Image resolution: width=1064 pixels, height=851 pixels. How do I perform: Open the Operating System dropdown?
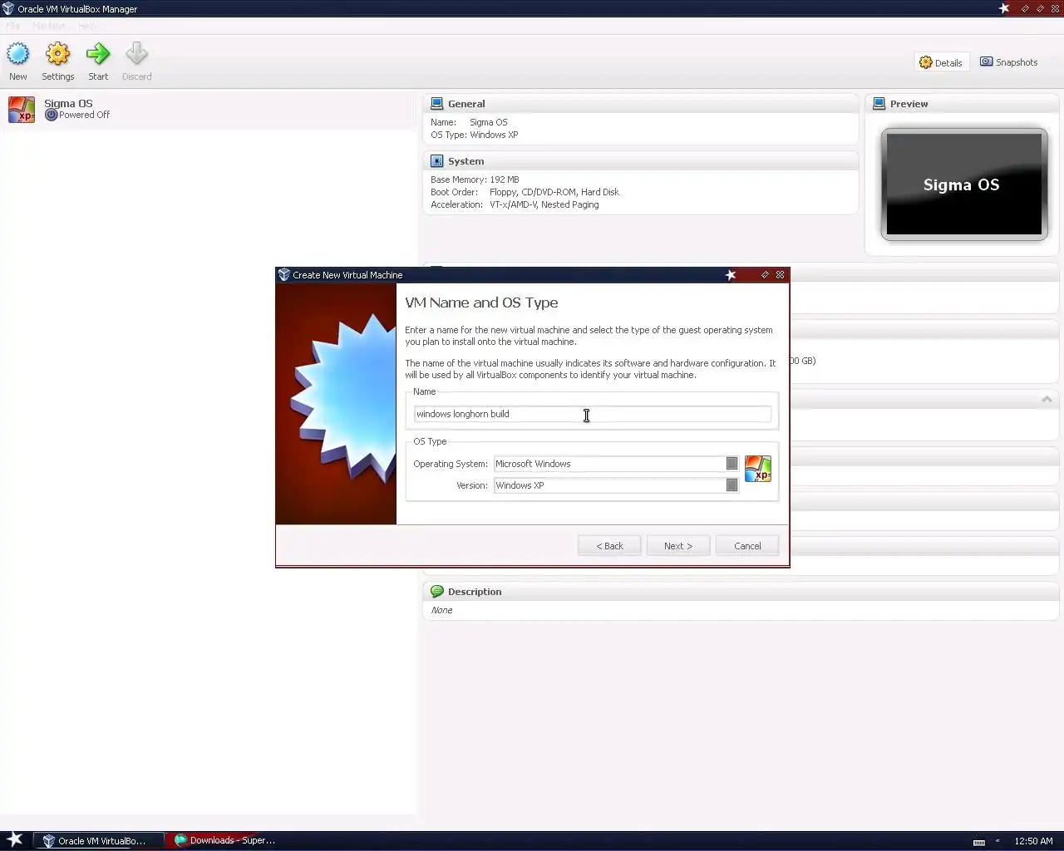click(x=616, y=464)
